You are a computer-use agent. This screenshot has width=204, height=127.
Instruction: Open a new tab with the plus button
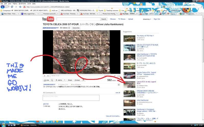tap(200, 14)
